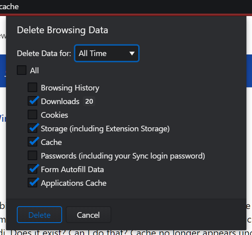252x235 pixels.
Task: Select the Cookies label text
Action: [54, 115]
